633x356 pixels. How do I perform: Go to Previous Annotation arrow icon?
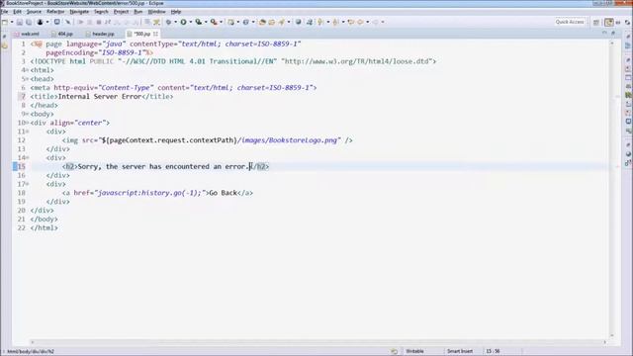coord(335,22)
